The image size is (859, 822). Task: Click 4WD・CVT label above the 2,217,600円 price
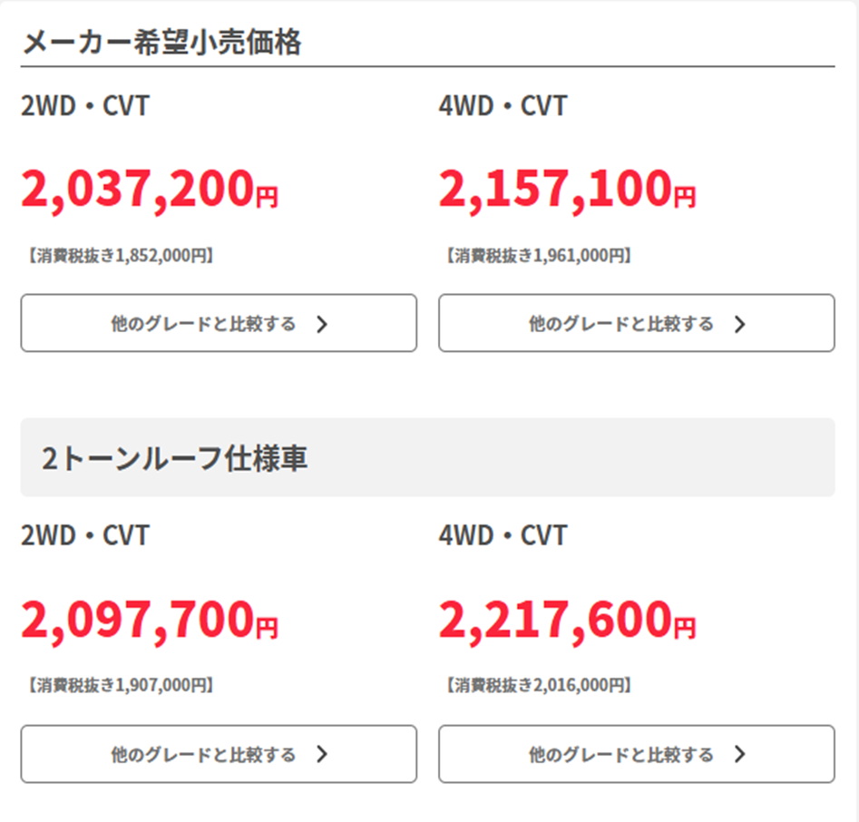point(503,535)
